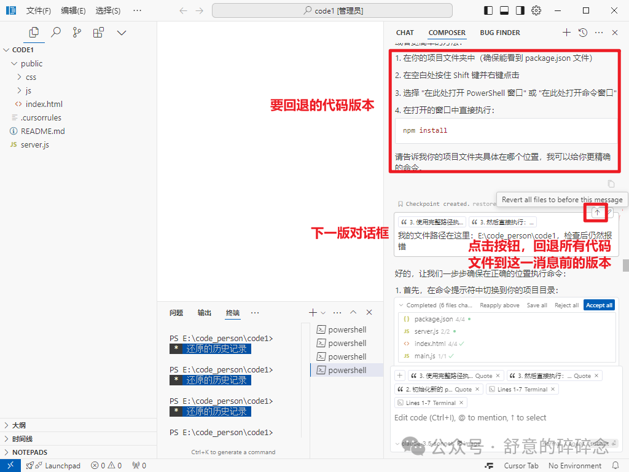Switch to the 终端 panel tab
The image size is (629, 472).
click(x=233, y=313)
